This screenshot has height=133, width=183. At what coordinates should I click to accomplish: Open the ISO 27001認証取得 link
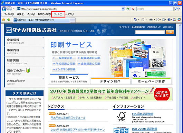(x=144, y=129)
